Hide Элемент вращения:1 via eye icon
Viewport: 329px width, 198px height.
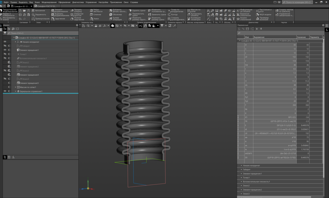click(x=5, y=50)
